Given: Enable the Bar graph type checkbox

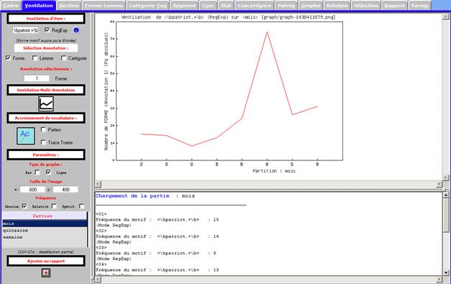Looking at the screenshot, I should [37, 172].
